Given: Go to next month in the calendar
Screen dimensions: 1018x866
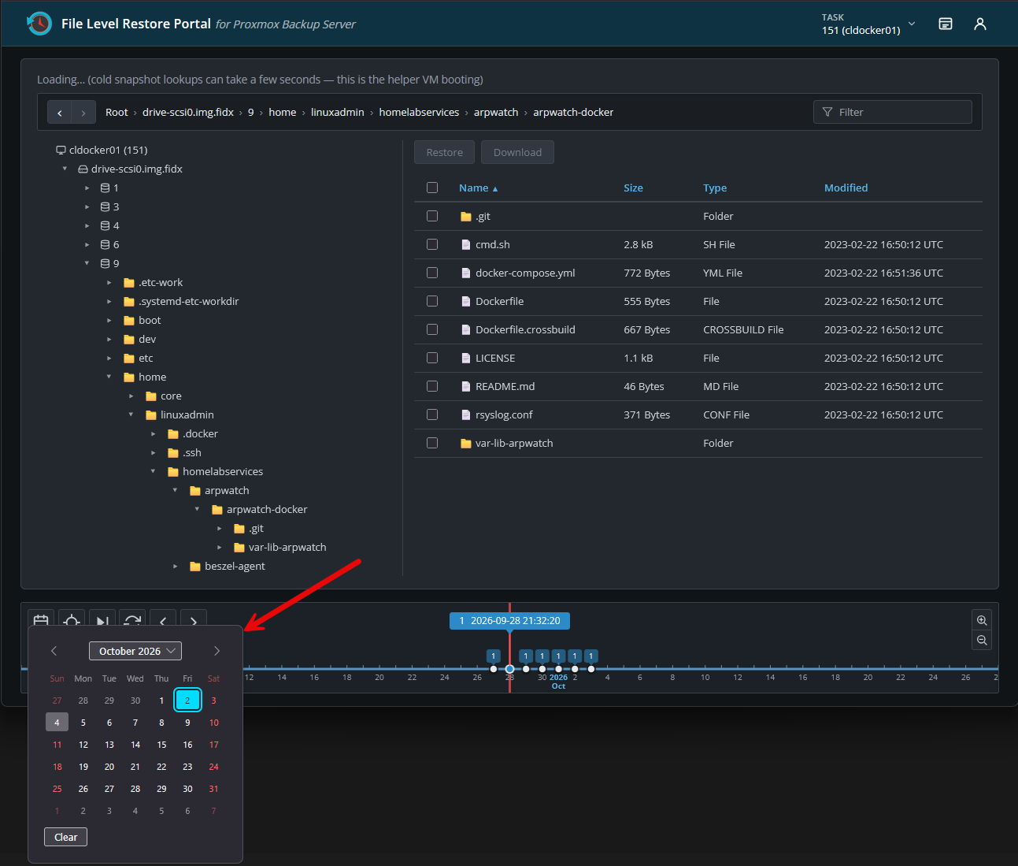Looking at the screenshot, I should click(x=217, y=651).
